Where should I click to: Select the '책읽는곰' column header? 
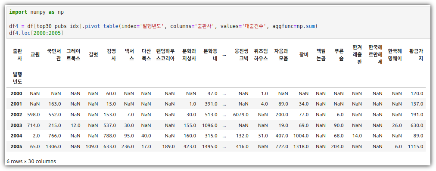(x=321, y=55)
